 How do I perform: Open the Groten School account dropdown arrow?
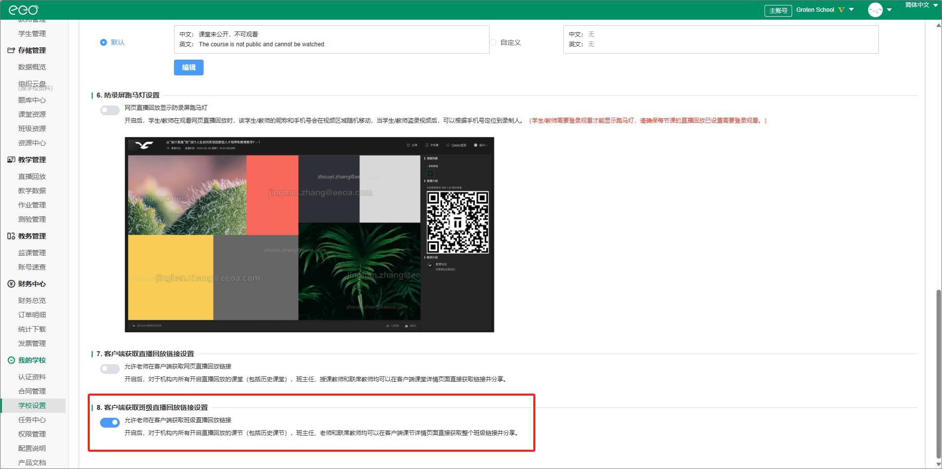[x=851, y=10]
